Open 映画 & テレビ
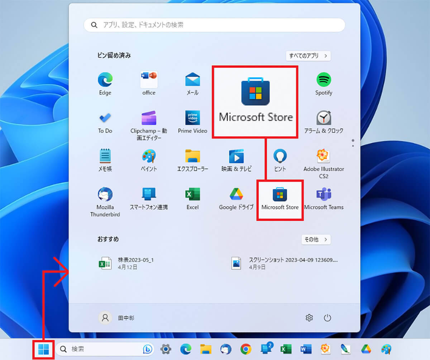Image resolution: width=430 pixels, height=360 pixels. tap(236, 160)
